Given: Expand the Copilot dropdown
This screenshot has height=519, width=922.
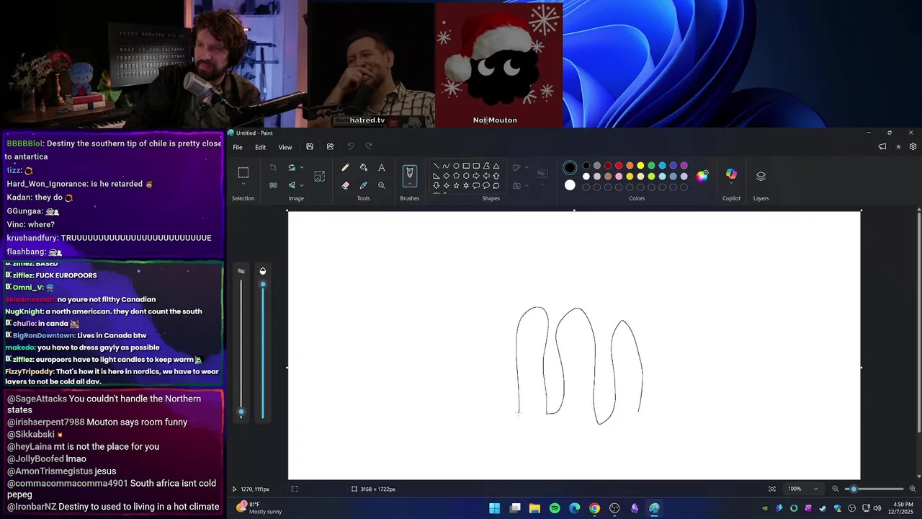Looking at the screenshot, I should 731,184.
